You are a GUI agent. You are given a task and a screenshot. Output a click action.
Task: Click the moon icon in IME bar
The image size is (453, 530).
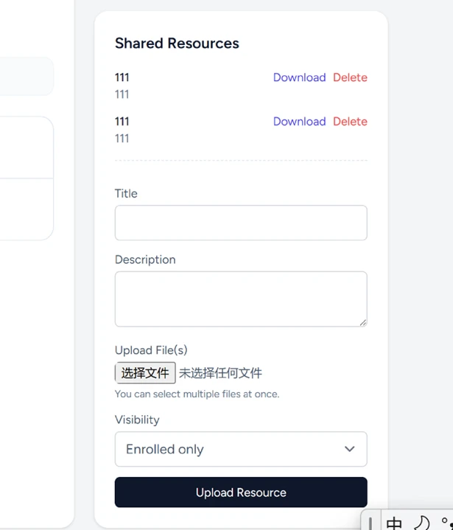click(421, 523)
